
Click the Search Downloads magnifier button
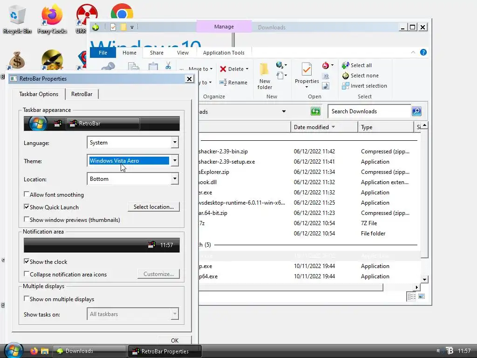coord(416,111)
